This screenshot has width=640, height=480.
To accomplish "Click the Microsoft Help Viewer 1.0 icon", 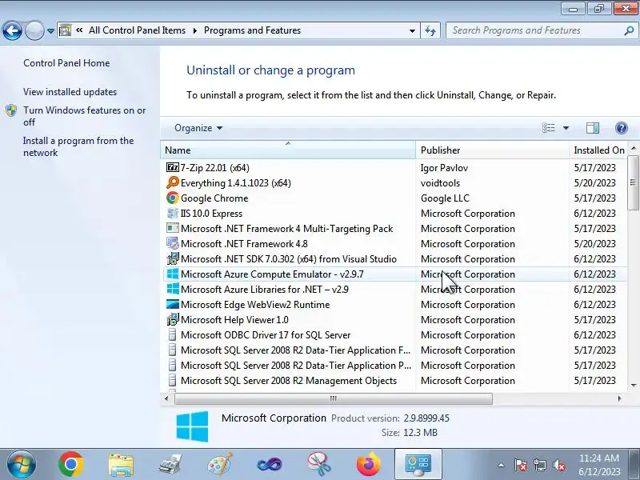I will pos(173,319).
